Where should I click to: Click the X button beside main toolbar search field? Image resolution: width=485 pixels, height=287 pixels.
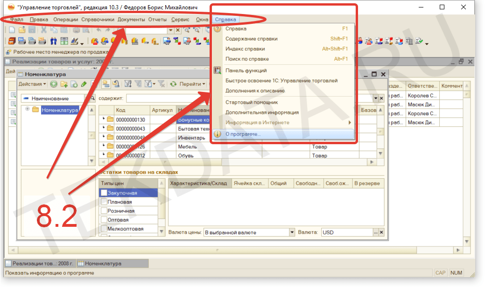point(178,30)
